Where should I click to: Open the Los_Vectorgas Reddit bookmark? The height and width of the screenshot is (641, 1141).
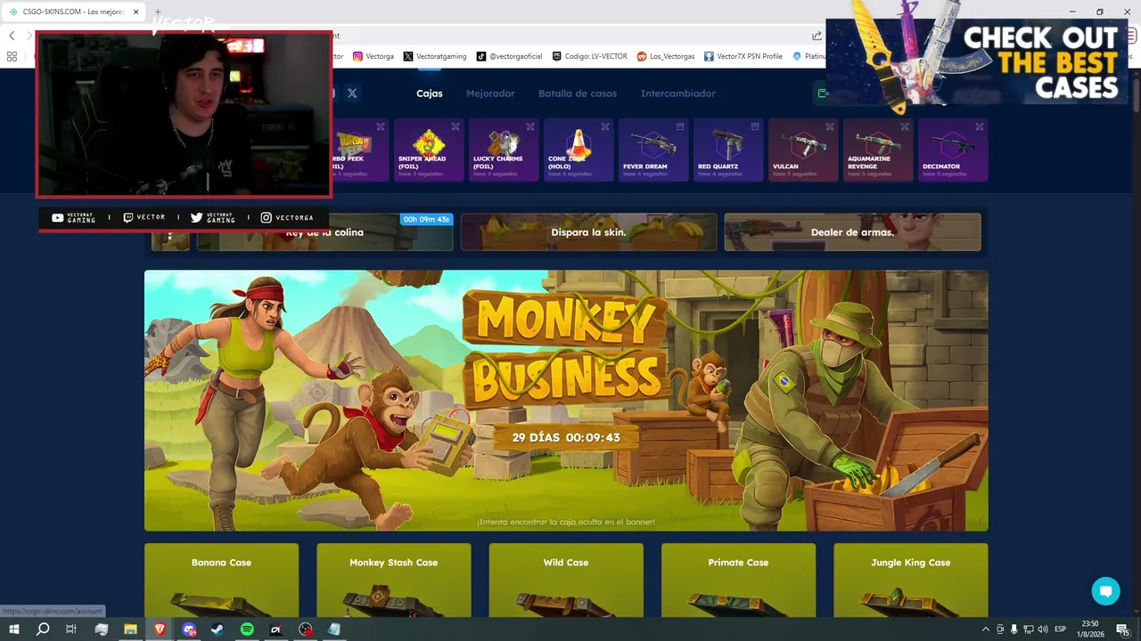coord(666,56)
